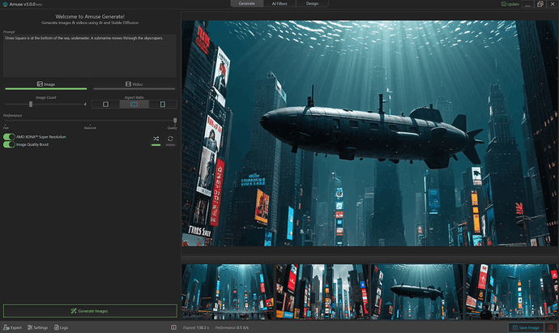
Task: Click the red delete icon beside Save Image
Action: click(x=551, y=327)
